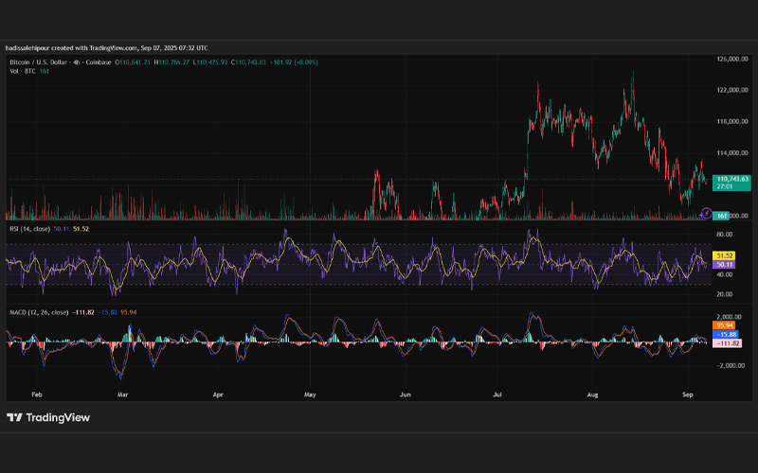Click the 20.00 RSI axis label

click(725, 294)
